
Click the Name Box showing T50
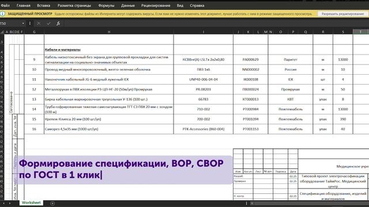[x=10, y=24]
